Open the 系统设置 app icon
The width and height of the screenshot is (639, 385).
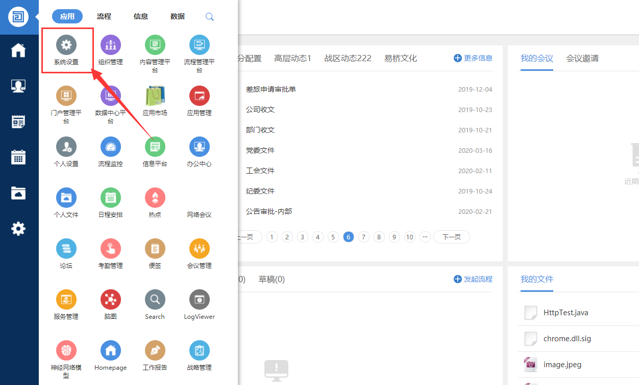(66, 45)
